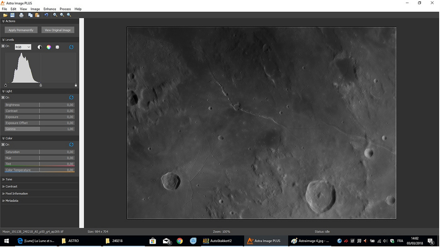Switch to the La Lune Edge window in taskbar

[36, 241]
